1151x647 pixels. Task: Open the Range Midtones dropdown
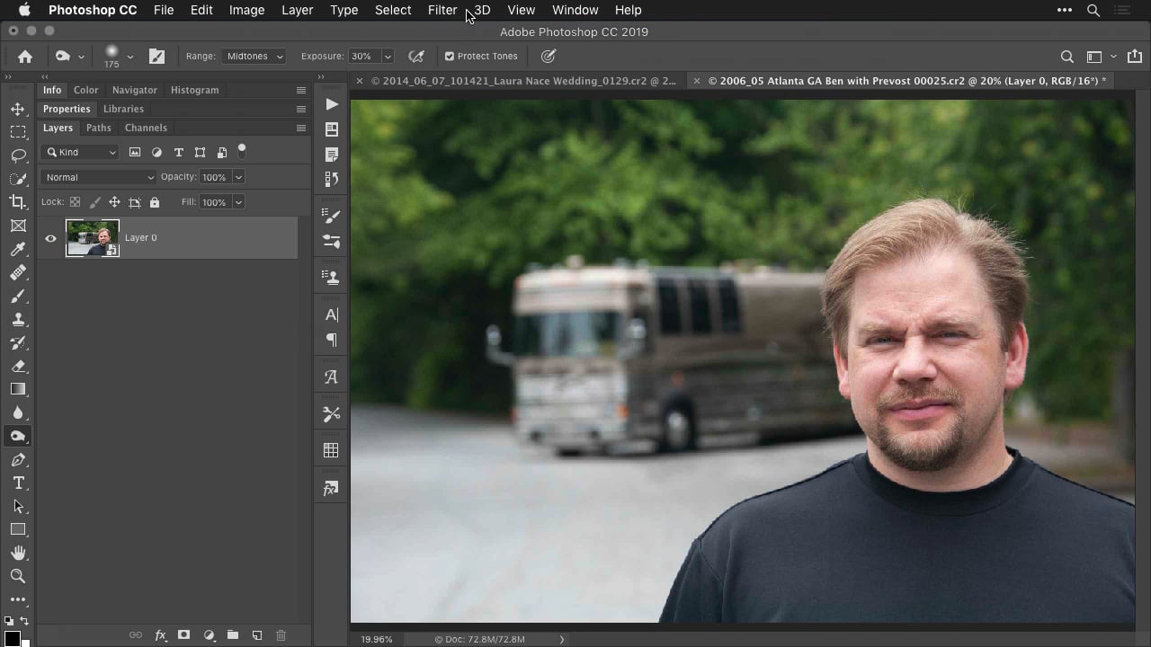coord(254,56)
